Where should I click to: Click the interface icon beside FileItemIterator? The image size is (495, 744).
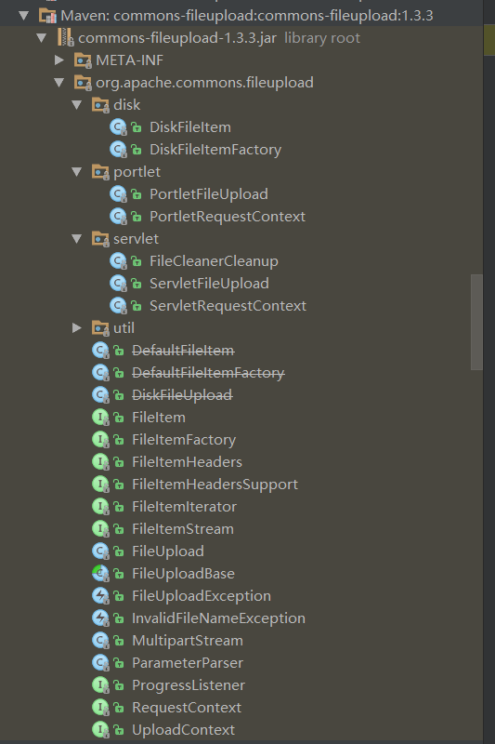(x=100, y=507)
